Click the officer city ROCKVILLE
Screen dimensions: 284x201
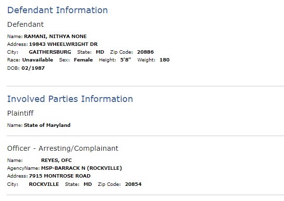pyautogui.click(x=44, y=184)
